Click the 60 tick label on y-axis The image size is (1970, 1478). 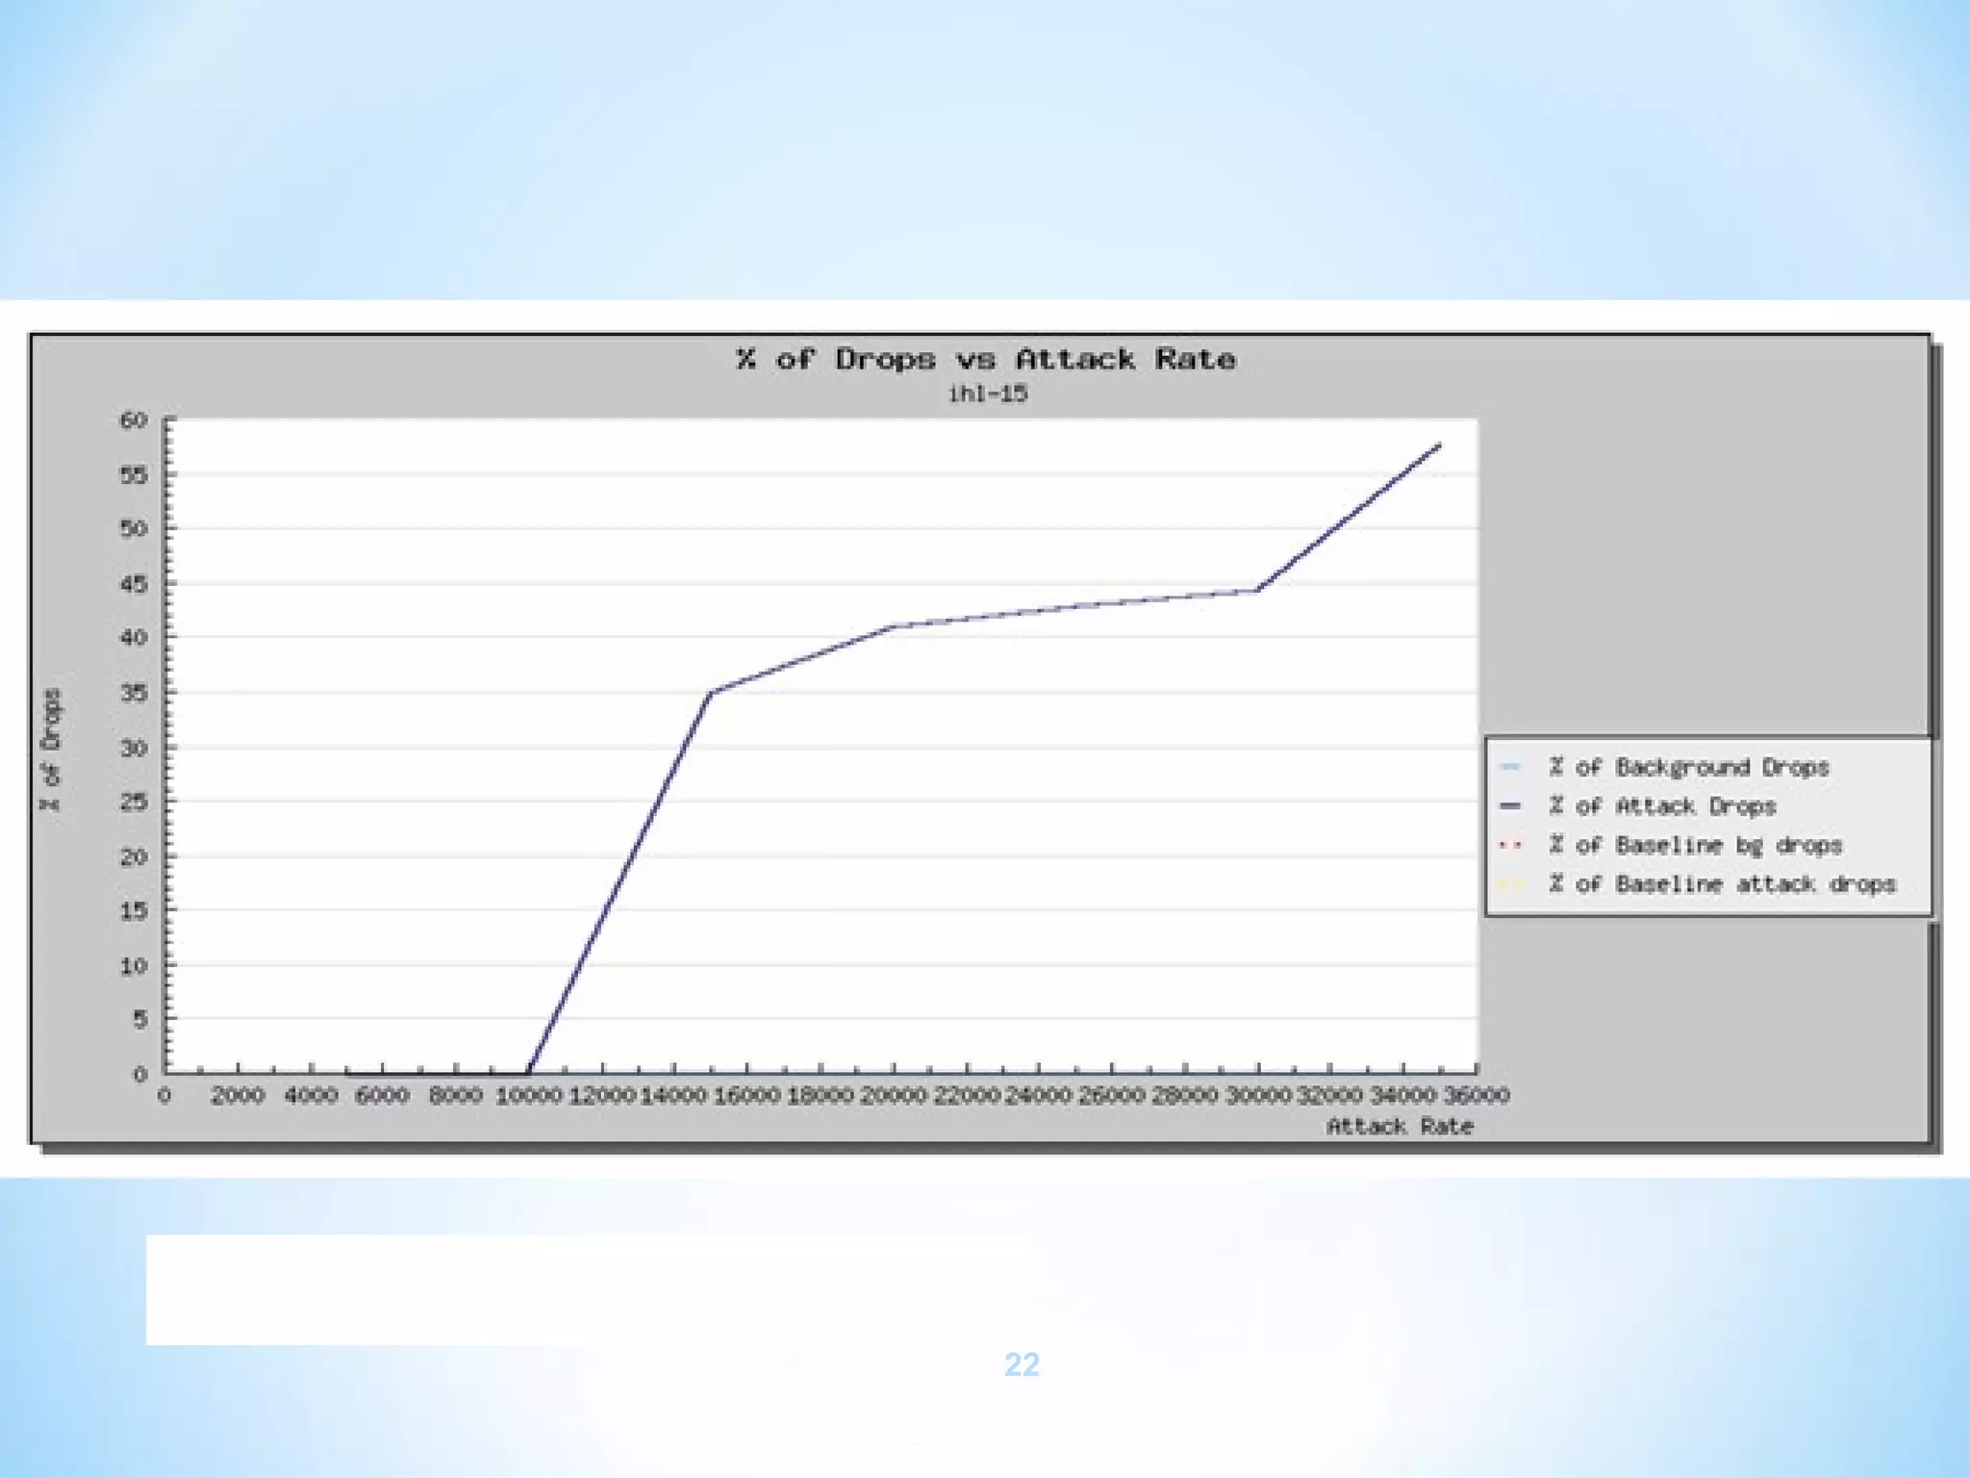pyautogui.click(x=134, y=420)
